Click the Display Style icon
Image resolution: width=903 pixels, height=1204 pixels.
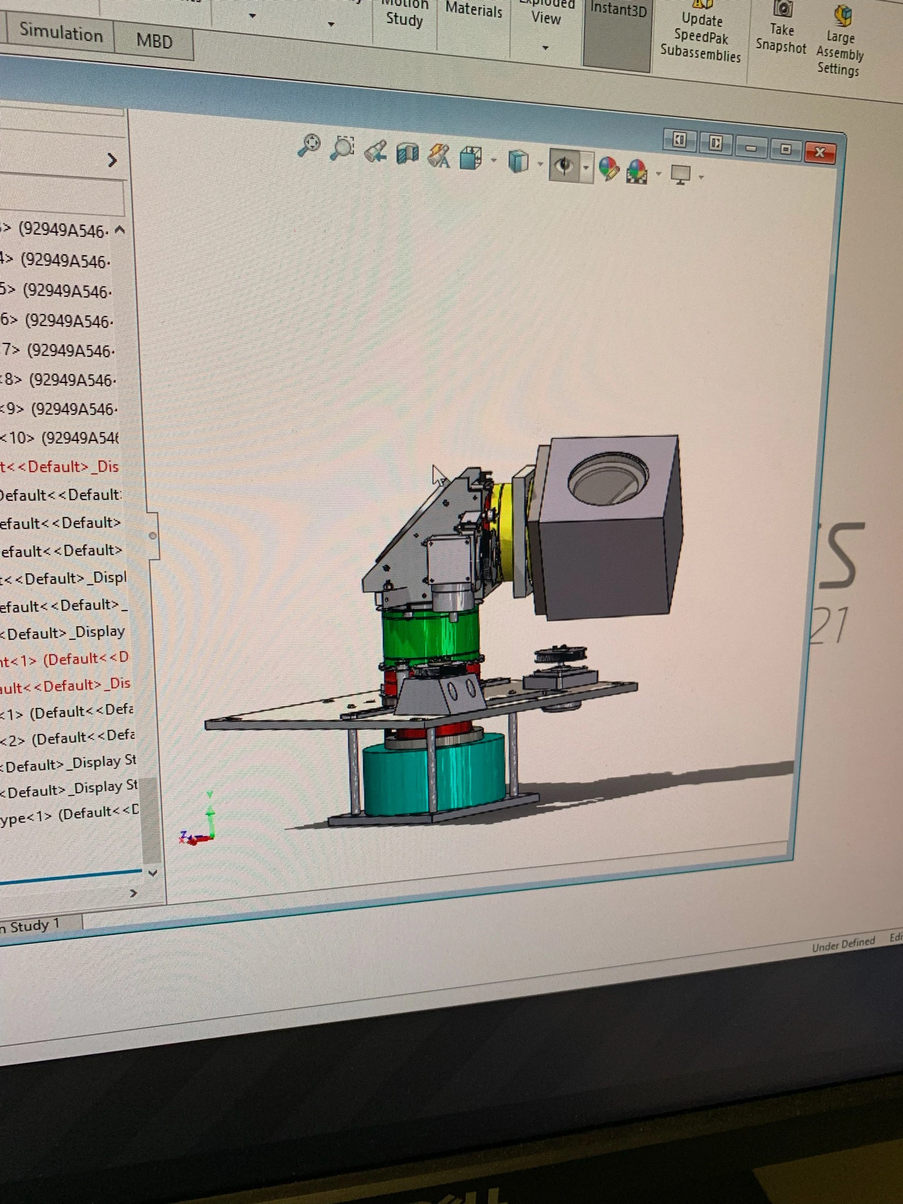tap(517, 162)
